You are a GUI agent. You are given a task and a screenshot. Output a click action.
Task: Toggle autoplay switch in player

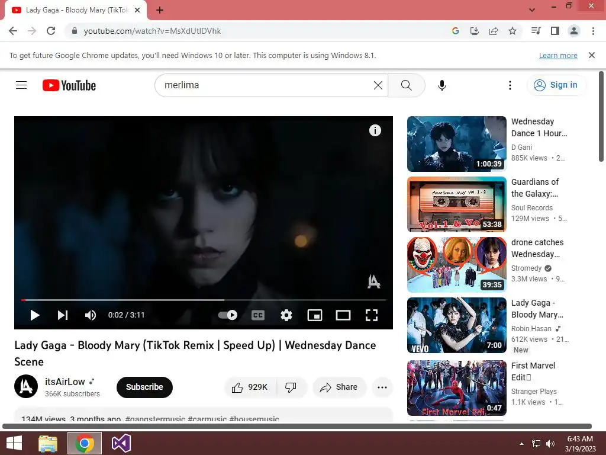pyautogui.click(x=228, y=315)
